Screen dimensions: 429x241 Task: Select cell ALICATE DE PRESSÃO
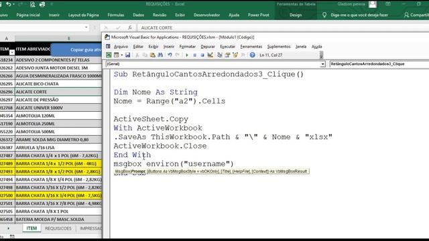click(x=58, y=100)
